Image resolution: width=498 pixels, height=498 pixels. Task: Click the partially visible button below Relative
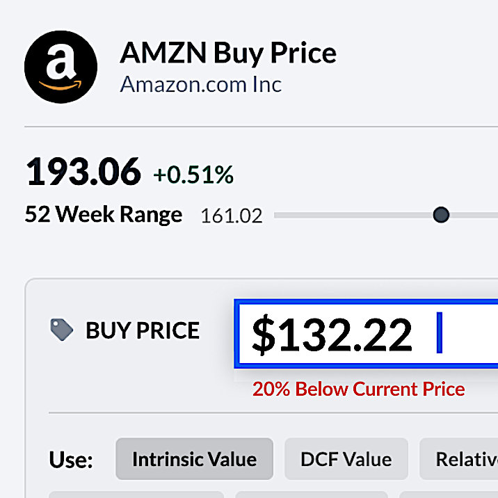click(x=449, y=495)
